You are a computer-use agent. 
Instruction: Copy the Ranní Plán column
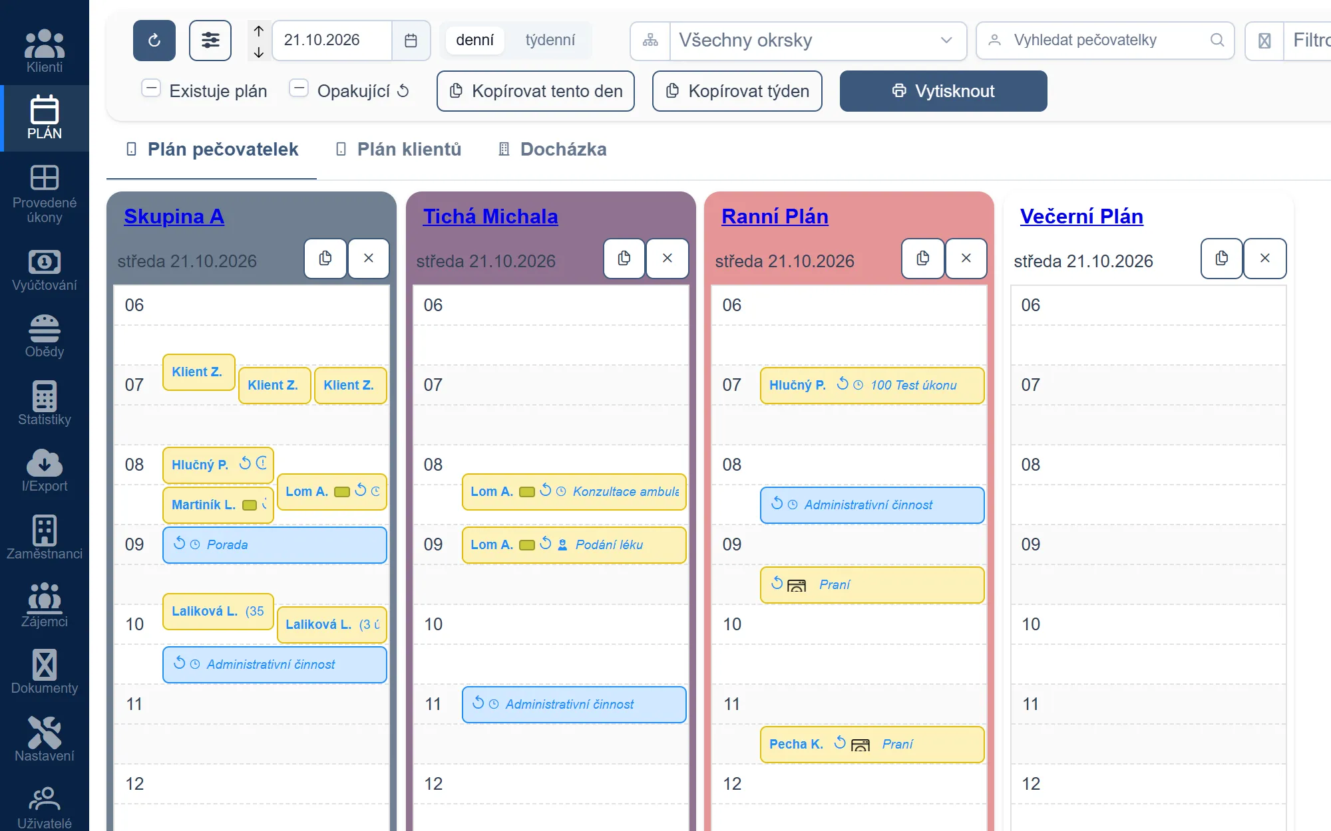(x=922, y=258)
